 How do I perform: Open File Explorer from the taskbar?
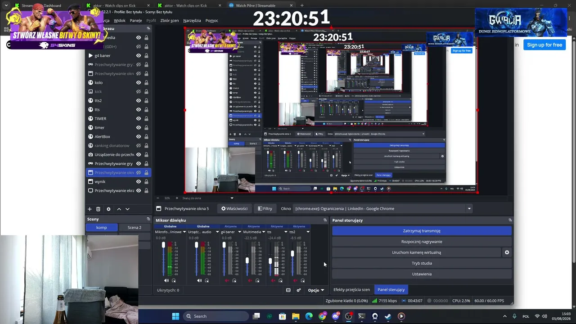(296, 316)
